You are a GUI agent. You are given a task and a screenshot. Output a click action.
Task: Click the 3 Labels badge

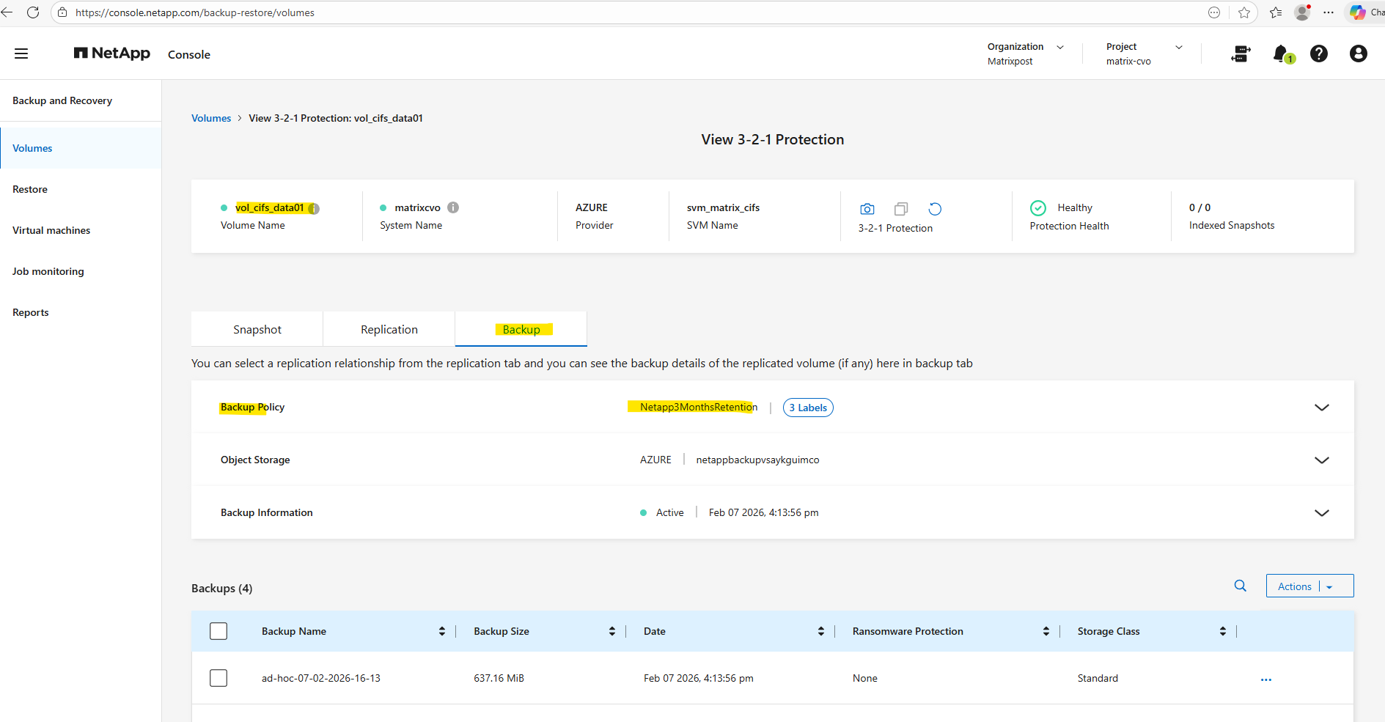[808, 408]
